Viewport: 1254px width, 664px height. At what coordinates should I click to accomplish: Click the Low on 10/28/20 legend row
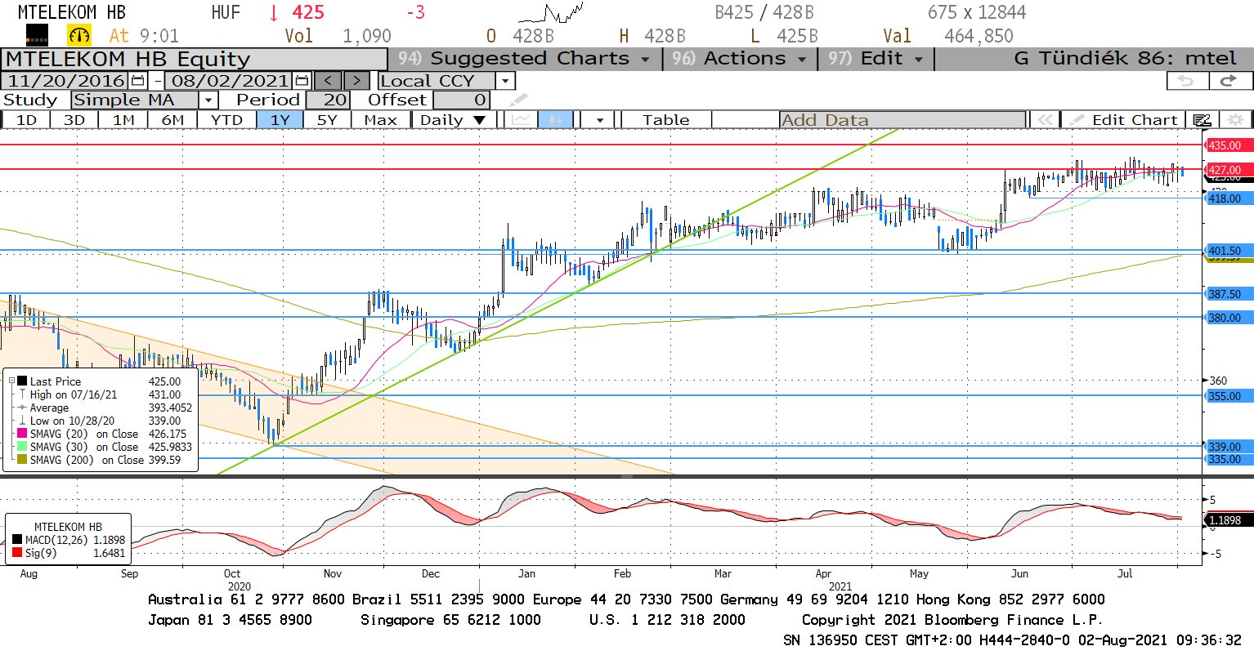(x=100, y=421)
